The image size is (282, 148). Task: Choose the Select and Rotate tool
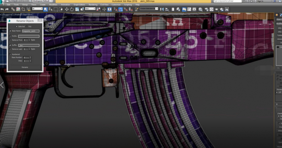click(72, 9)
